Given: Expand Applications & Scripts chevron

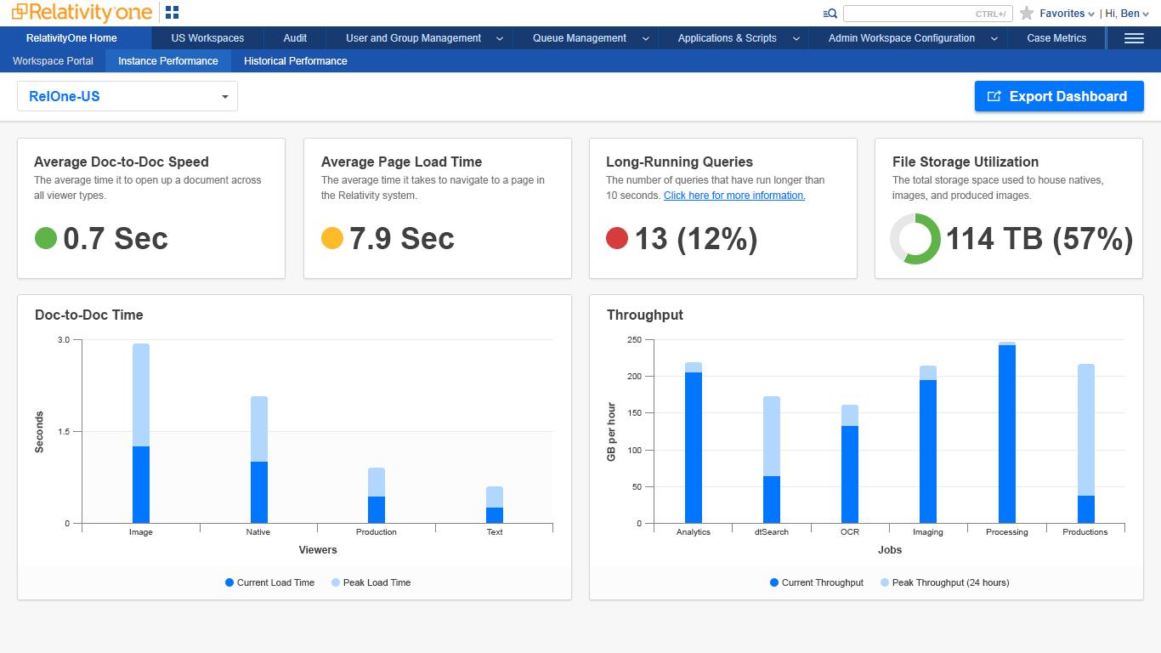Looking at the screenshot, I should [x=796, y=38].
